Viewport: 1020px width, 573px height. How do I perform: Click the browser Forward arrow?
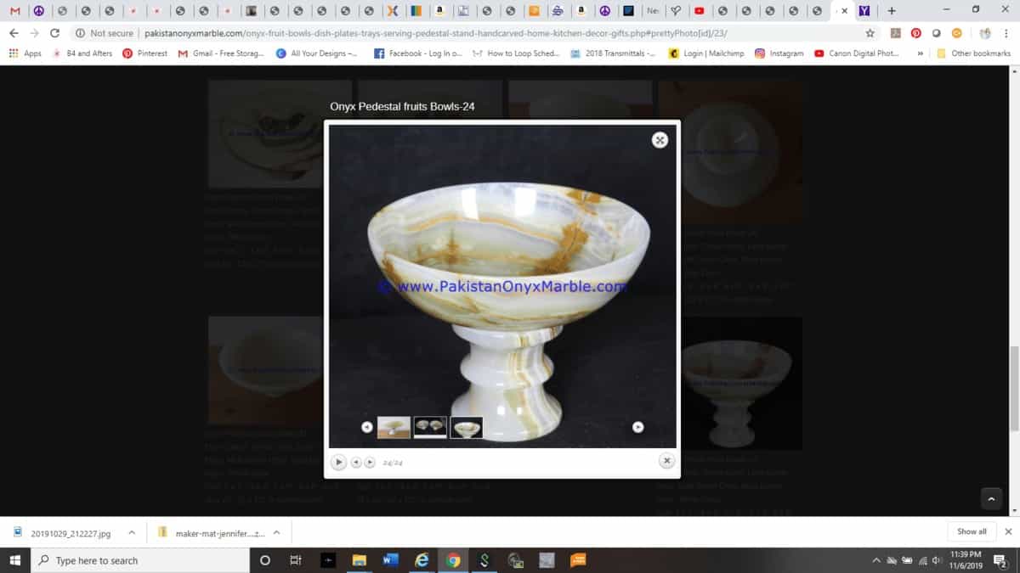click(34, 33)
